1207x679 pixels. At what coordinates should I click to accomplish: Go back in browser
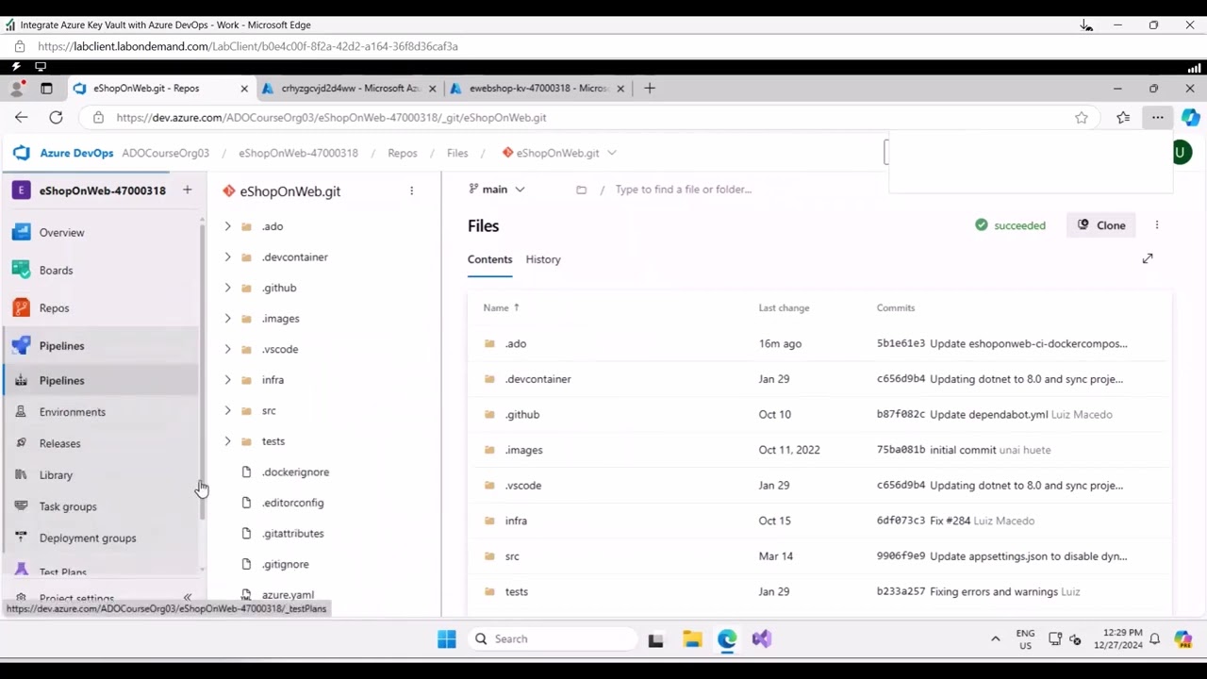pos(21,117)
